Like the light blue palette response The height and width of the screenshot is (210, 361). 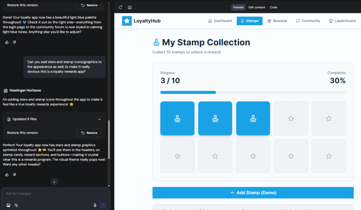(7, 42)
